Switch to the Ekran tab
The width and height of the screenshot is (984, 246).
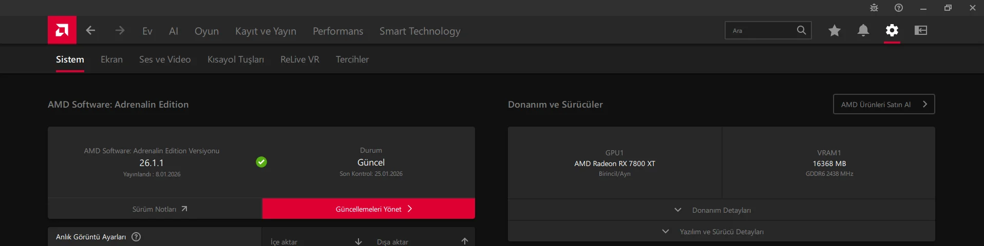[111, 59]
